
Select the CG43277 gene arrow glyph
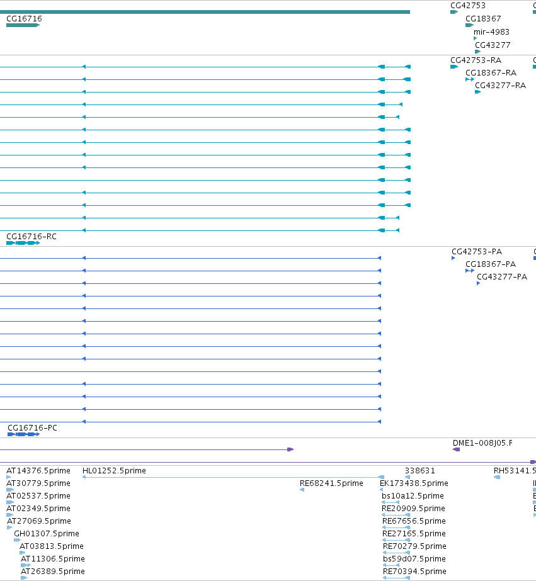(x=478, y=52)
